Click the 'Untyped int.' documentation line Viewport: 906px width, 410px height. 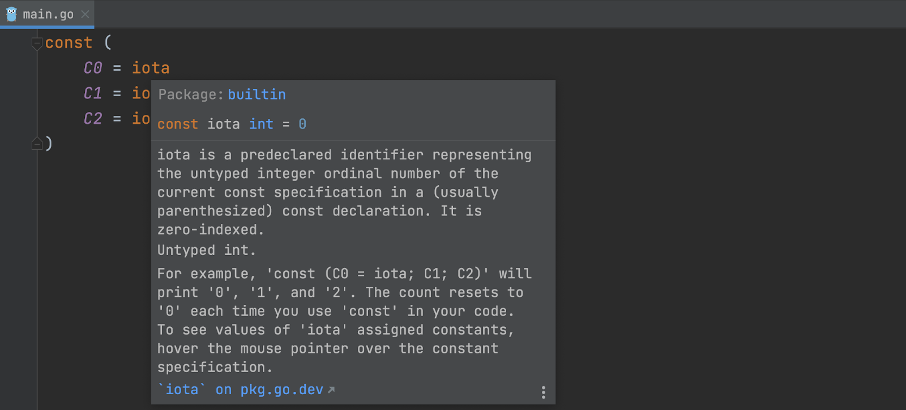207,250
